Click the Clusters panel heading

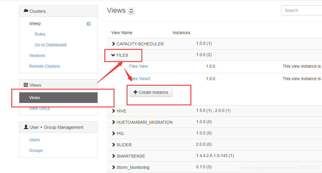point(38,11)
